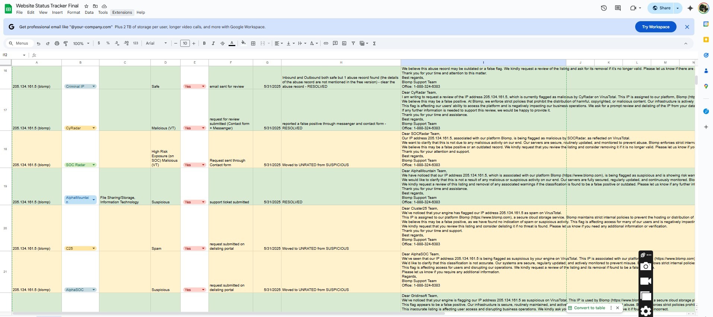Insert link using chain icon
The height and width of the screenshot is (317, 713).
pos(326,43)
